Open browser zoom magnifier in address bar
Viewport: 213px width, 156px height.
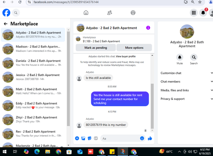pos(193,2)
